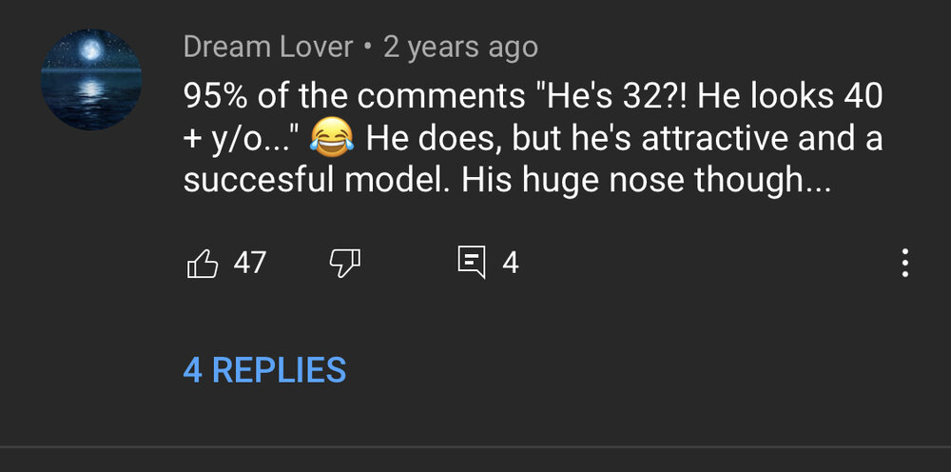Open the three-dot more options menu

pos(904,263)
